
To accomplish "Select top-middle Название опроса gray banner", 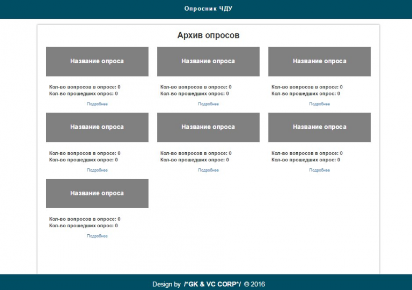I will tap(208, 62).
